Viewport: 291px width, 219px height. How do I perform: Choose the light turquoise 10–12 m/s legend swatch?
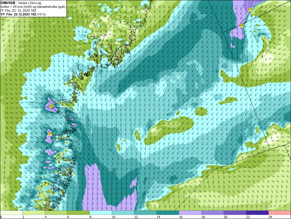tap(123, 213)
